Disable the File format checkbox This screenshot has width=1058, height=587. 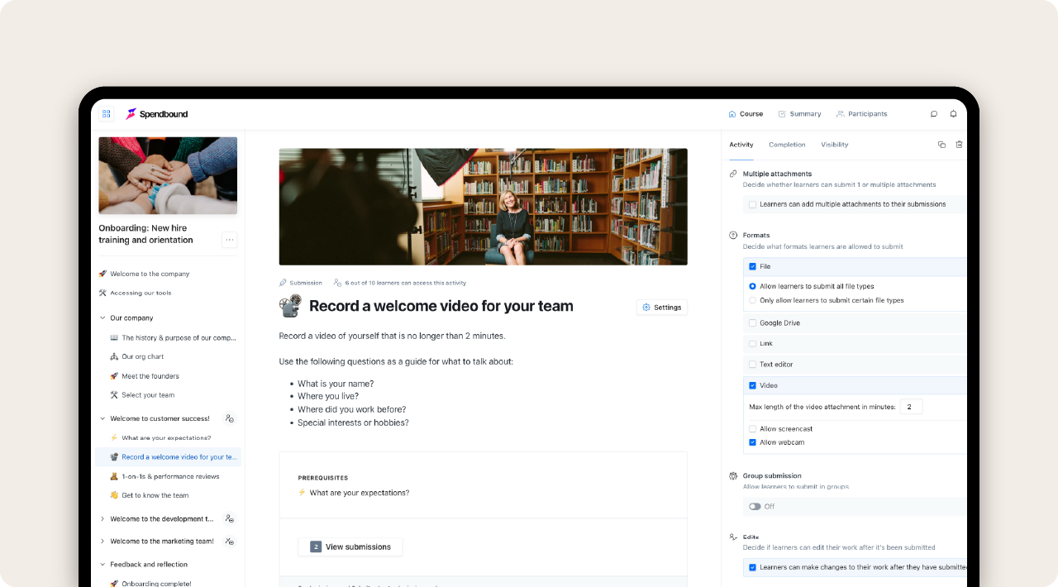[752, 266]
